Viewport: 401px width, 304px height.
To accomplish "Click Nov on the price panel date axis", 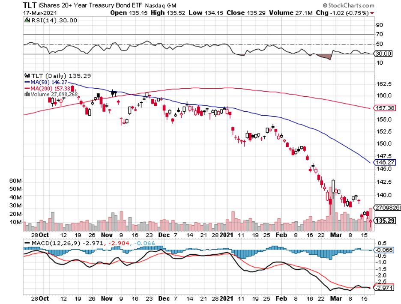I will (x=107, y=235).
